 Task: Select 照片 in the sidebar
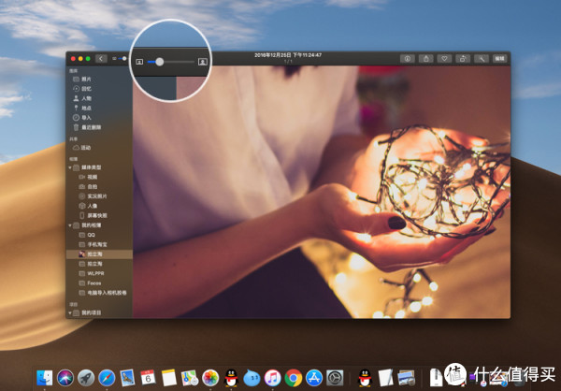click(x=86, y=79)
